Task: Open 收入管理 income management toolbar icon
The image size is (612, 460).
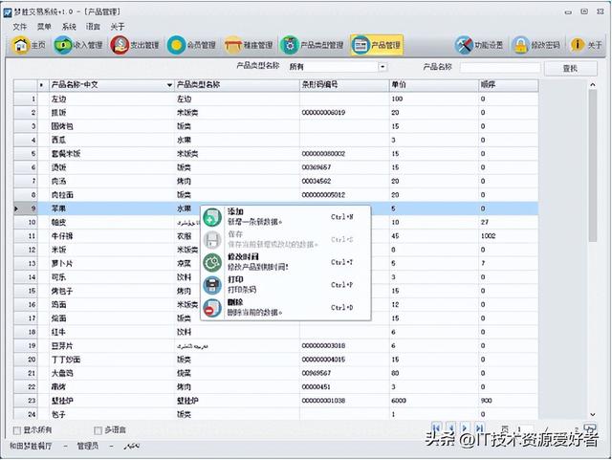Action: coord(78,45)
